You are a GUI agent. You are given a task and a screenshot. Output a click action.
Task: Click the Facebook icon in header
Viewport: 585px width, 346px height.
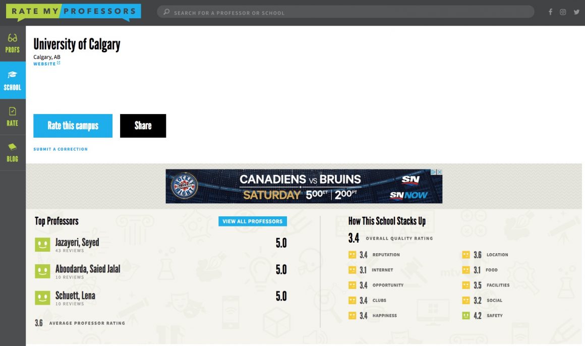coord(551,12)
